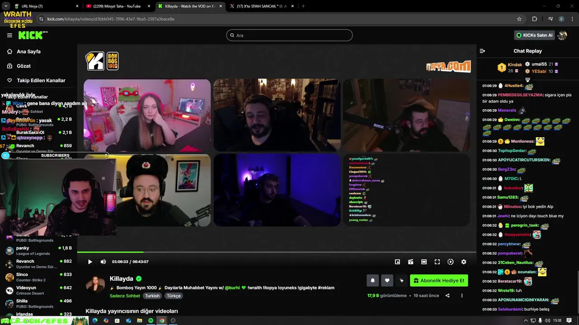
Task: Open video player settings gear
Action: pos(464,262)
